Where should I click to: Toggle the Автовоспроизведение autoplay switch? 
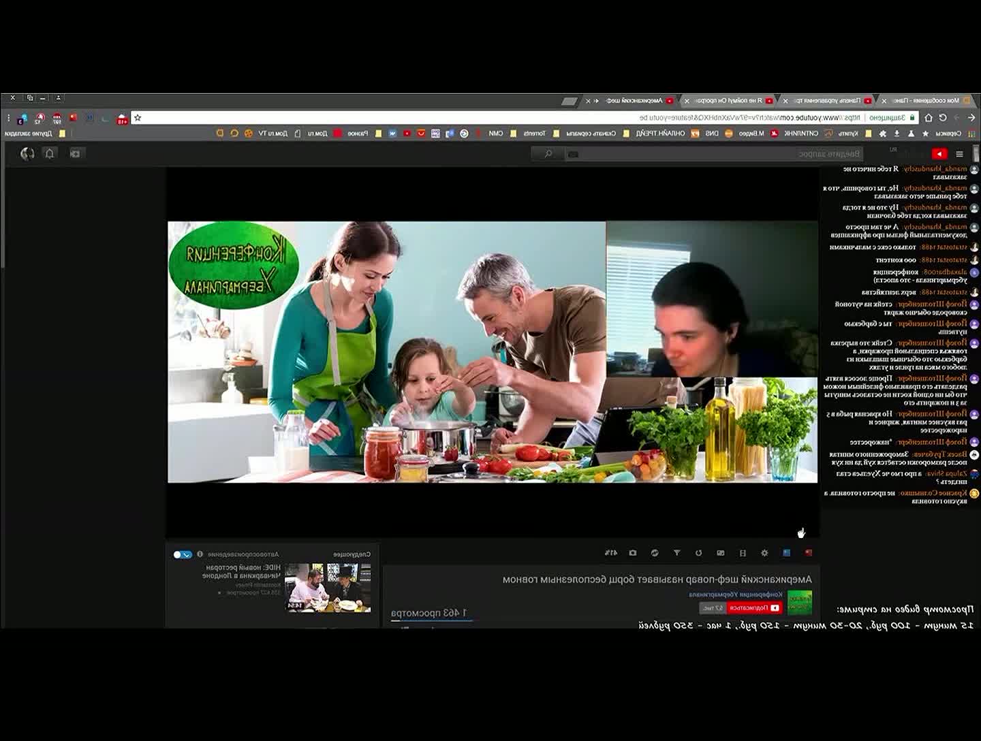183,554
